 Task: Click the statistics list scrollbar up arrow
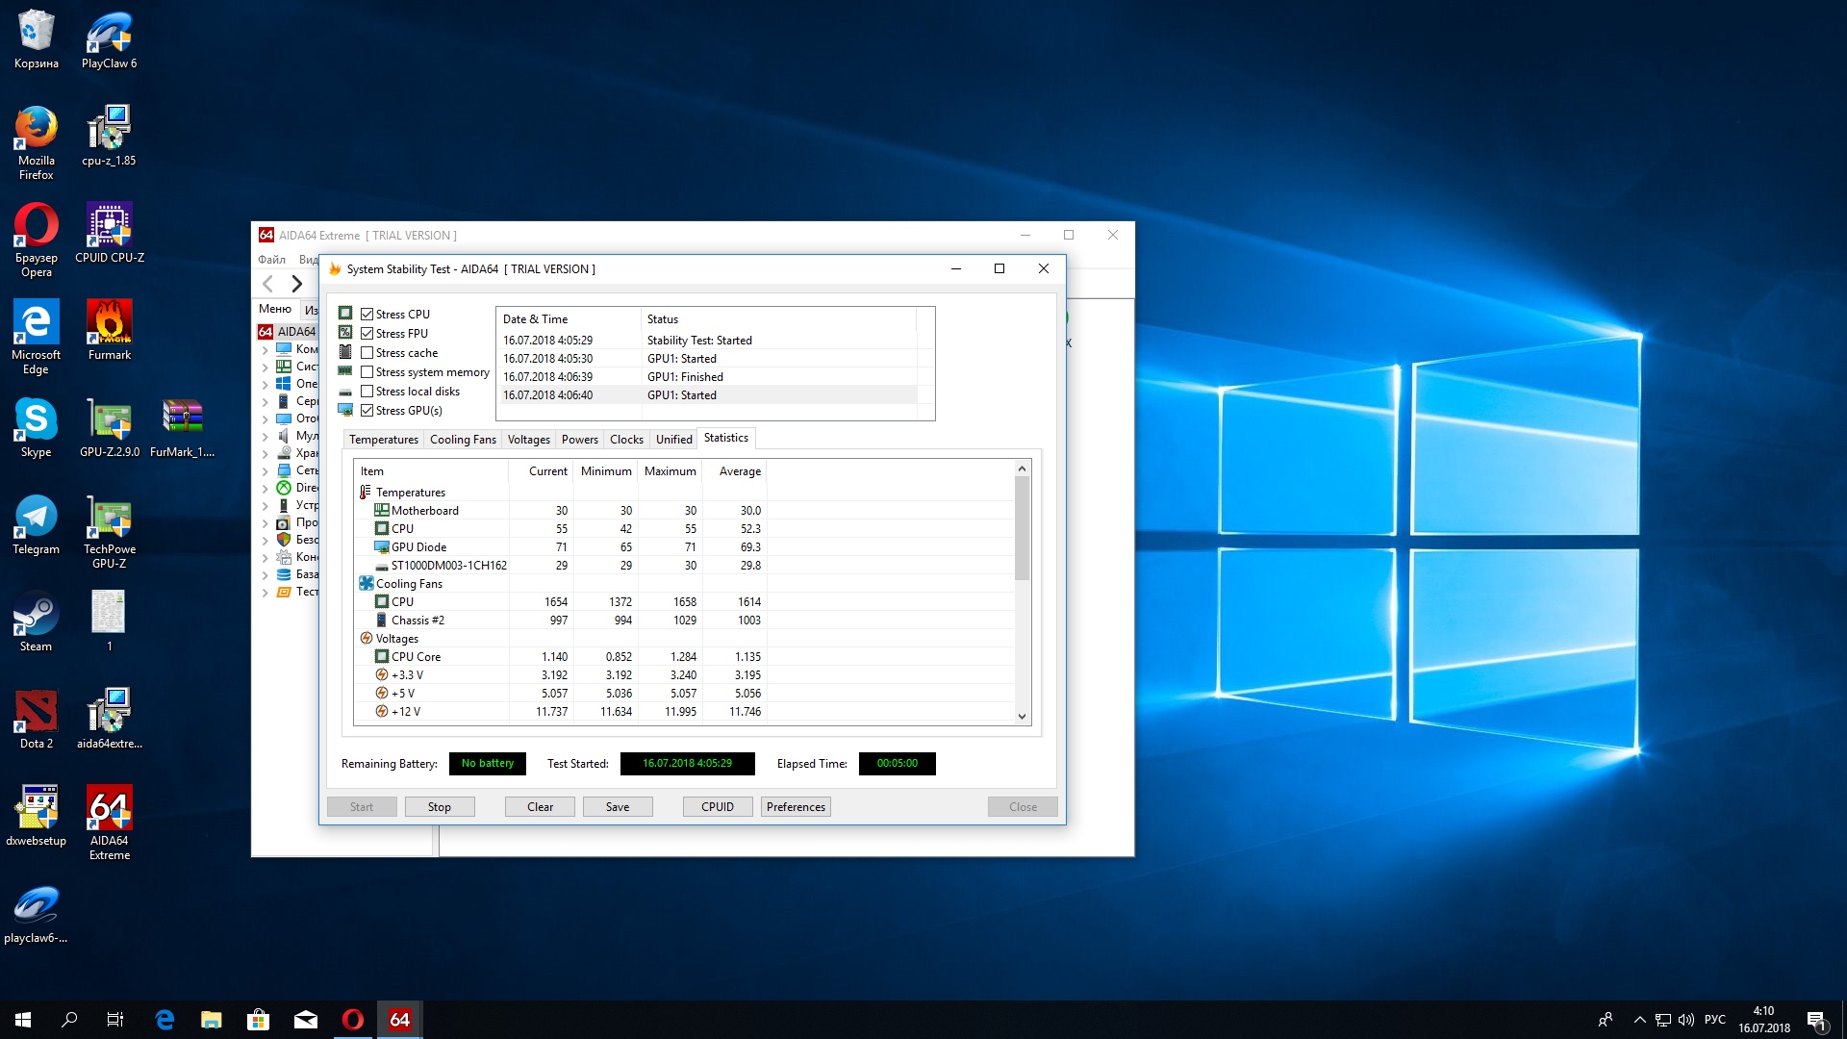pyautogui.click(x=1023, y=469)
